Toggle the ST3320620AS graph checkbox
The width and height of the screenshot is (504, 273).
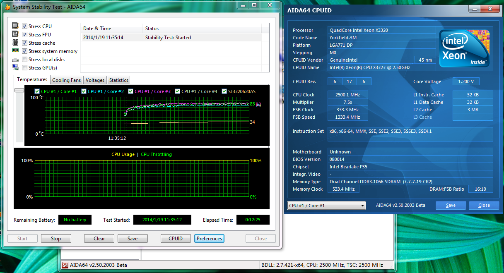(224, 91)
